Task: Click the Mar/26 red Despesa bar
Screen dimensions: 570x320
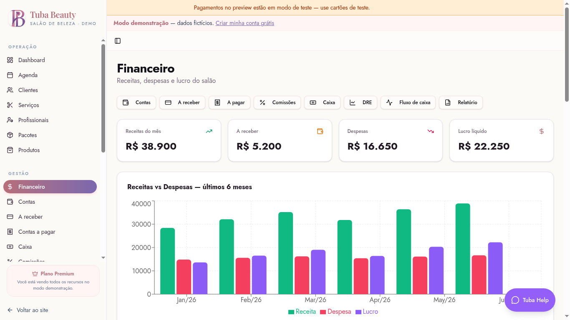Action: pyautogui.click(x=302, y=275)
